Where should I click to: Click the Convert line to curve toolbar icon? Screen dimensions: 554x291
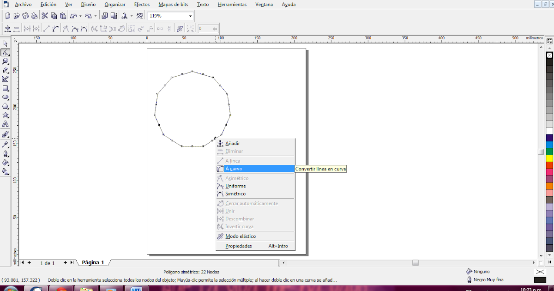[x=55, y=29]
